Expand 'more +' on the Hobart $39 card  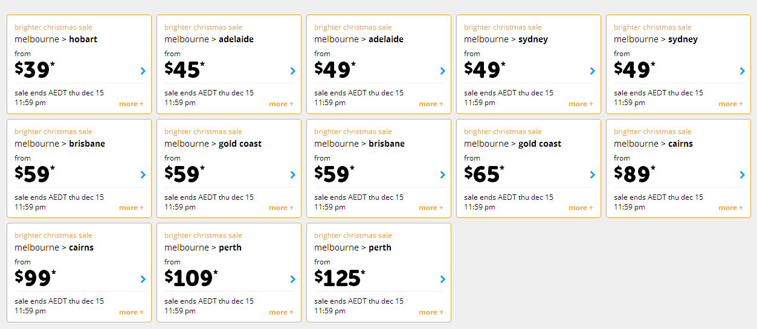click(x=131, y=104)
